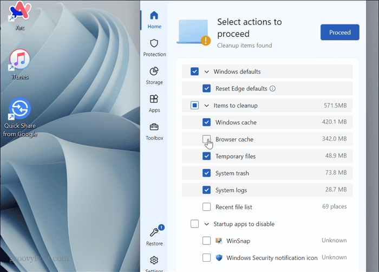Click the WinSnap app icon

[x=219, y=241]
